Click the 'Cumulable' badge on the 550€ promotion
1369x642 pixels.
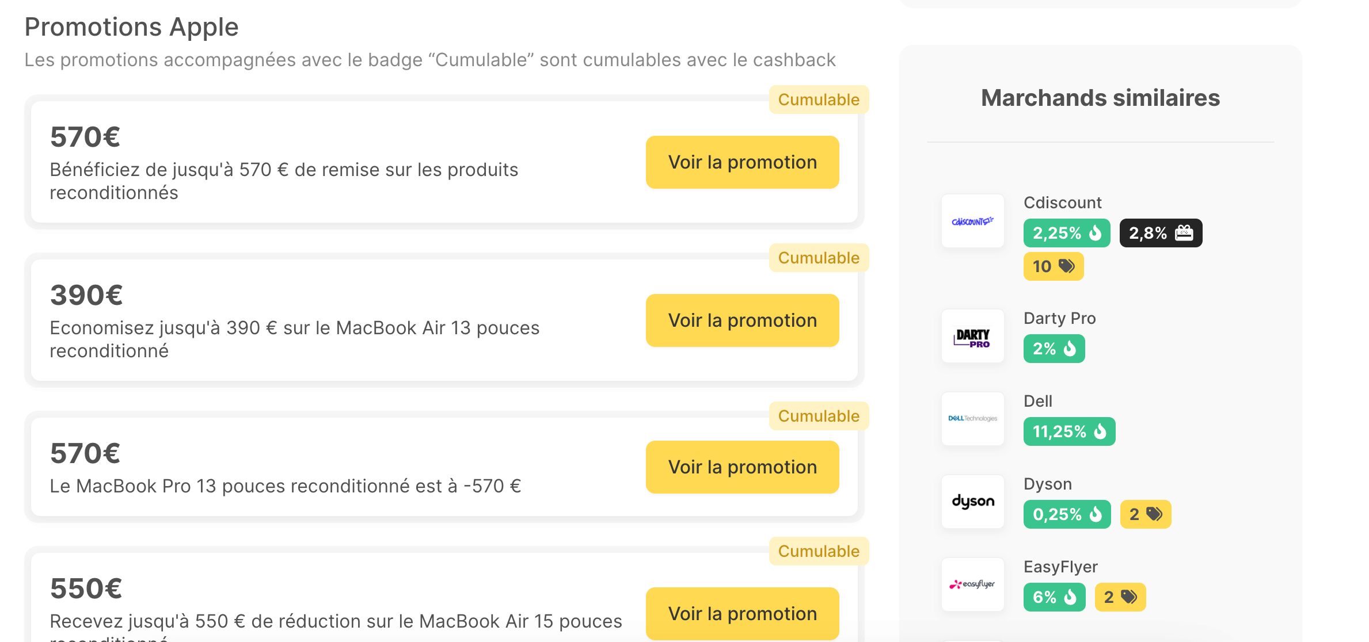coord(818,551)
